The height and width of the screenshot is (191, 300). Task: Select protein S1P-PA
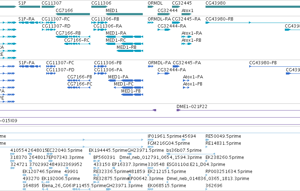[30, 66]
